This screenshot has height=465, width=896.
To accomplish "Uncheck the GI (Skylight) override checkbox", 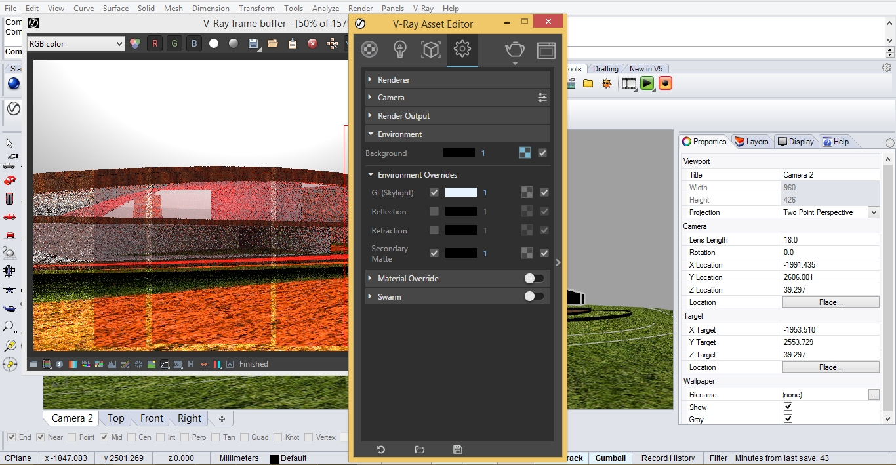I will [x=434, y=193].
